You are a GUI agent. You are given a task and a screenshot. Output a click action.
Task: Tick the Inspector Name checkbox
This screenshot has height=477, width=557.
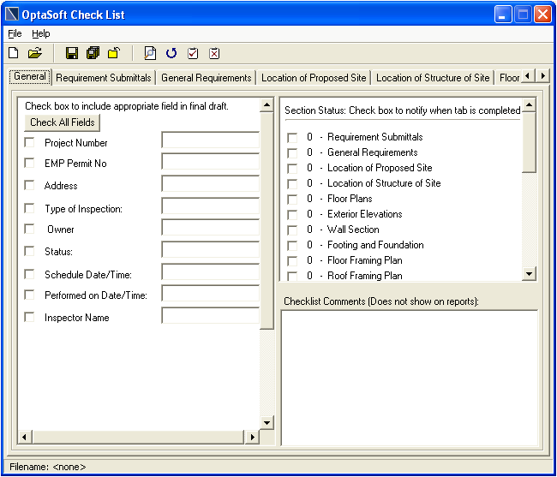tap(29, 317)
